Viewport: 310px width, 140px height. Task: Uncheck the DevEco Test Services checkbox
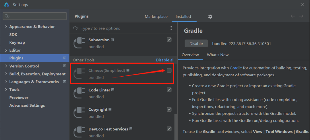pos(169,129)
